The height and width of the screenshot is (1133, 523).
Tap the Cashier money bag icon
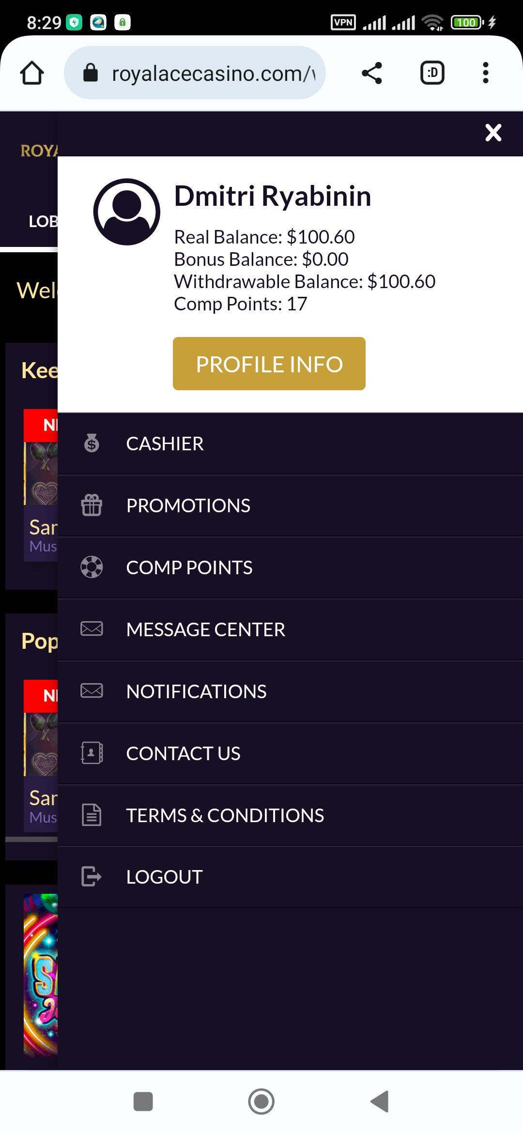click(92, 443)
